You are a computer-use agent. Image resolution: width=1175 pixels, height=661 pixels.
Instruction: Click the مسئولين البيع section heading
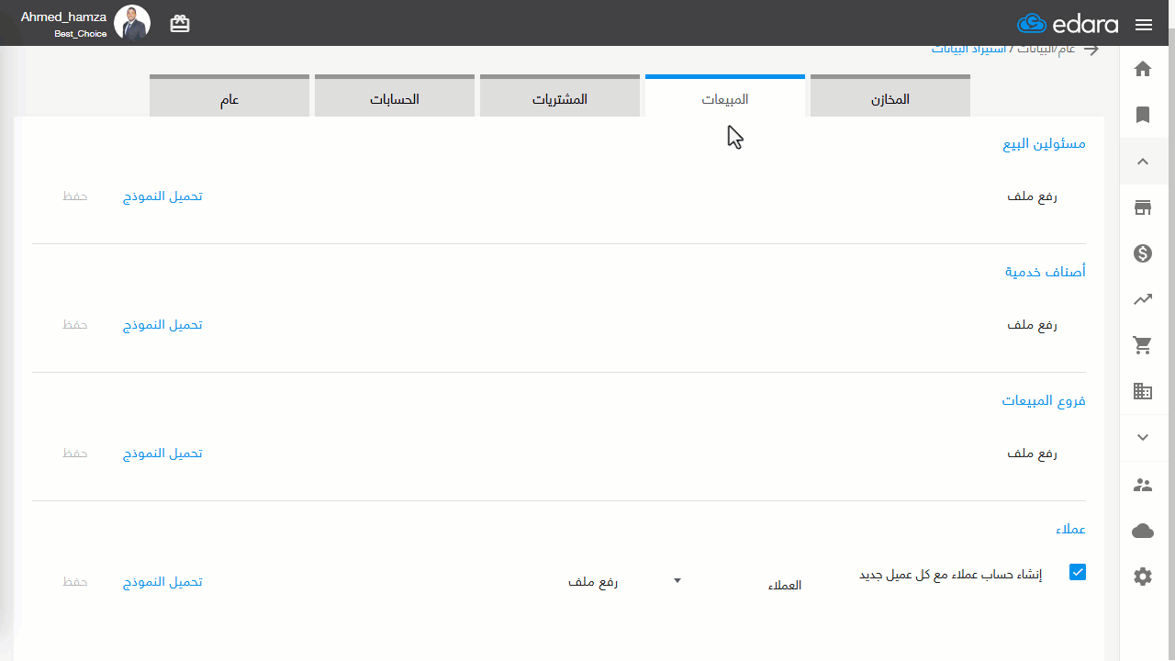(1045, 144)
